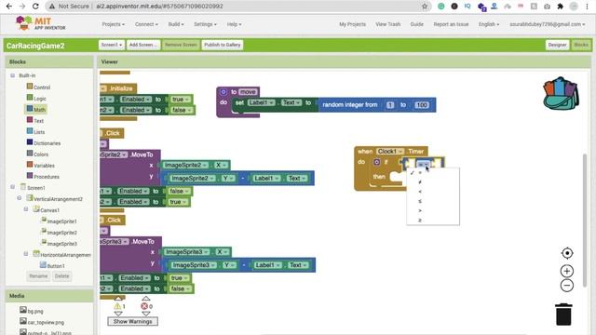Screen dimensions: 596x335
Task: Reload the browser page
Action: (x=35, y=7)
